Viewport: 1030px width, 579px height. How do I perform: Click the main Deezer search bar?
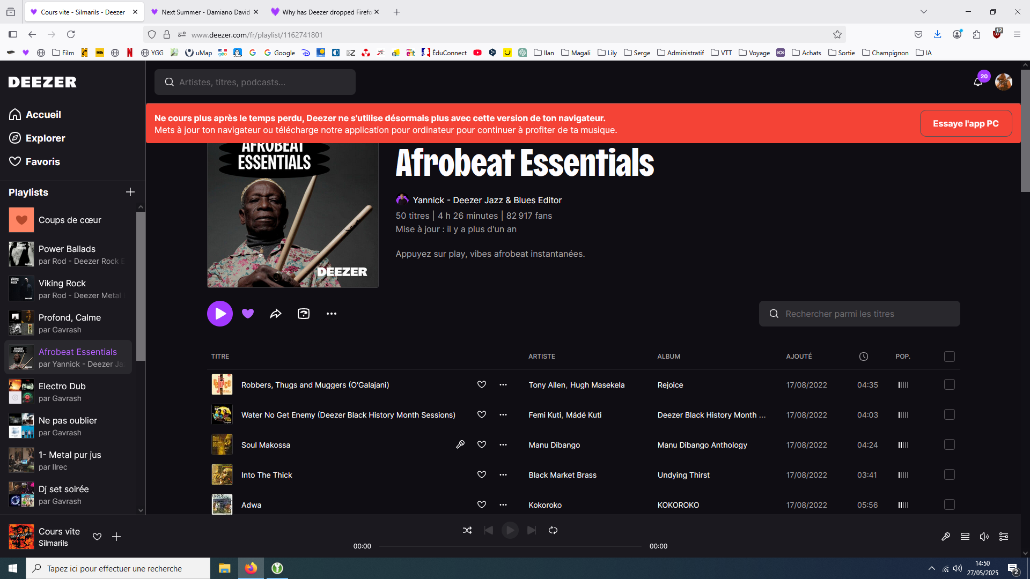(x=255, y=82)
